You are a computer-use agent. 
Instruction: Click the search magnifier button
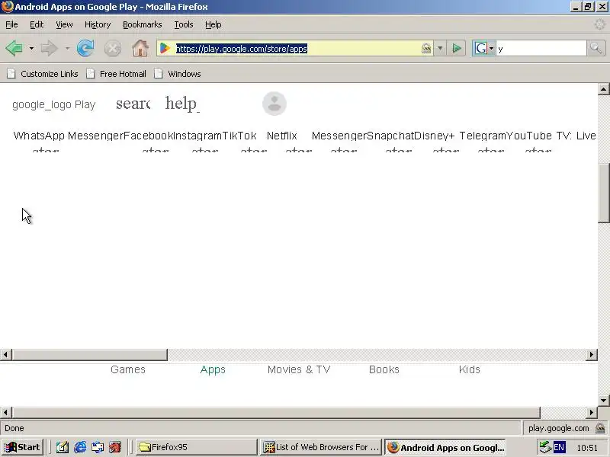click(x=596, y=48)
